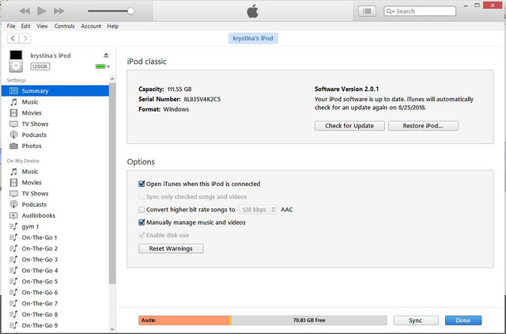Go forward with the right arrow button
506x334 pixels.
(x=25, y=39)
